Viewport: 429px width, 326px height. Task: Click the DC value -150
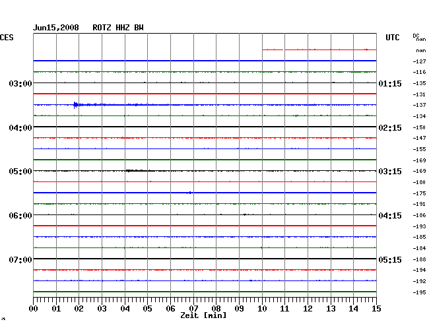[x=419, y=127]
